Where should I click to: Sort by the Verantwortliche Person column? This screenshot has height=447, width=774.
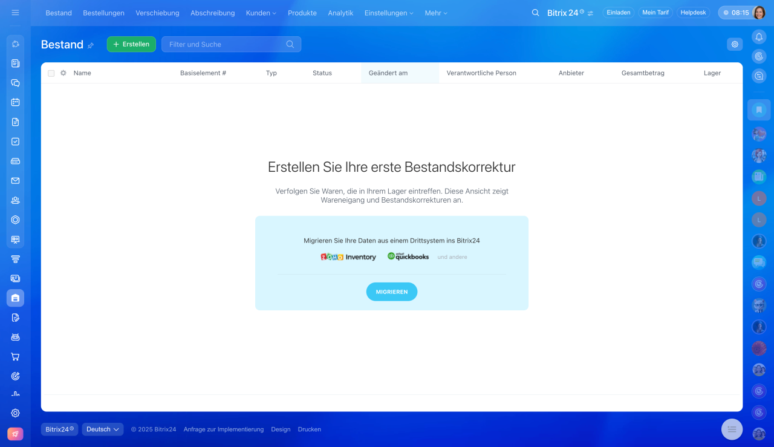tap(481, 73)
